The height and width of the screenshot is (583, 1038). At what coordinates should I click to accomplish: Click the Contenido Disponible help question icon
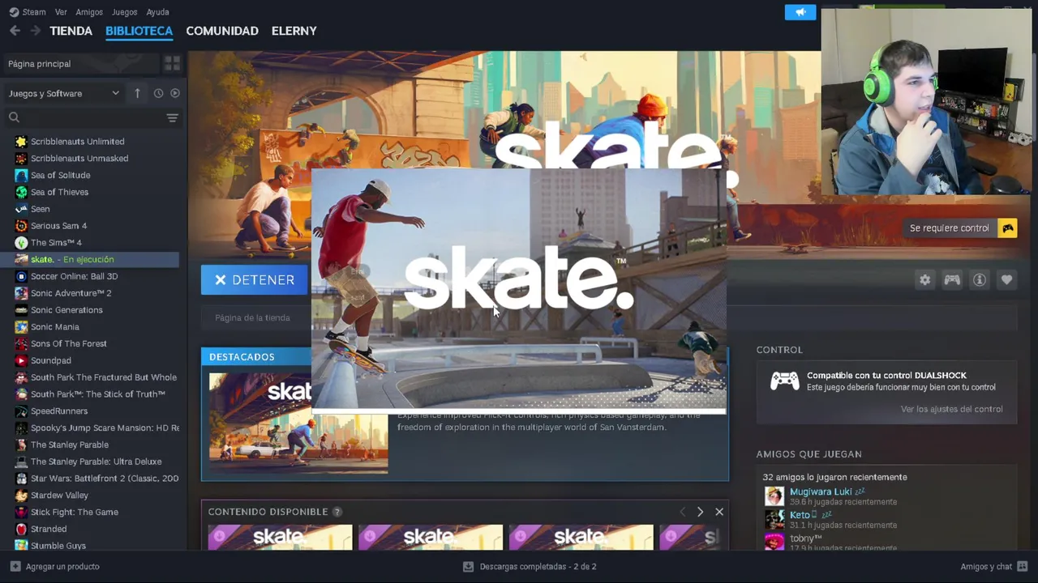tap(337, 512)
